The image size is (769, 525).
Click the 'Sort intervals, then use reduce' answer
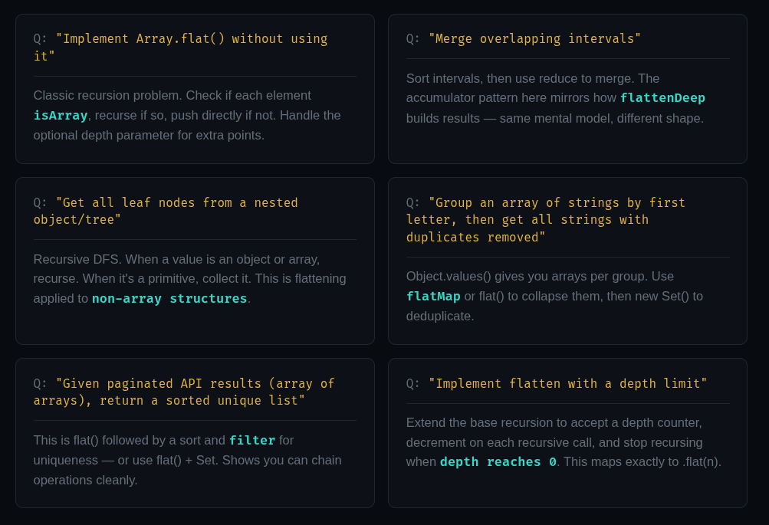[556, 98]
